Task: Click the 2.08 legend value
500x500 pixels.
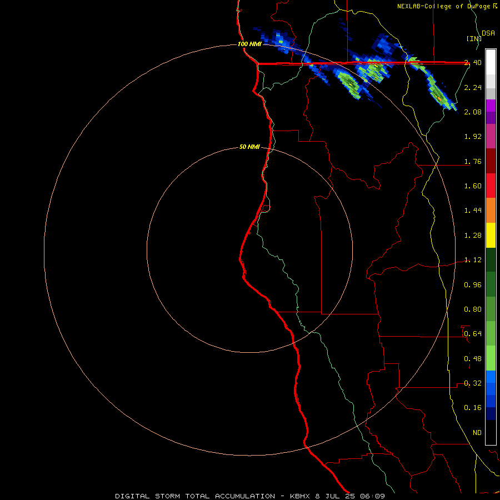Action: [473, 112]
